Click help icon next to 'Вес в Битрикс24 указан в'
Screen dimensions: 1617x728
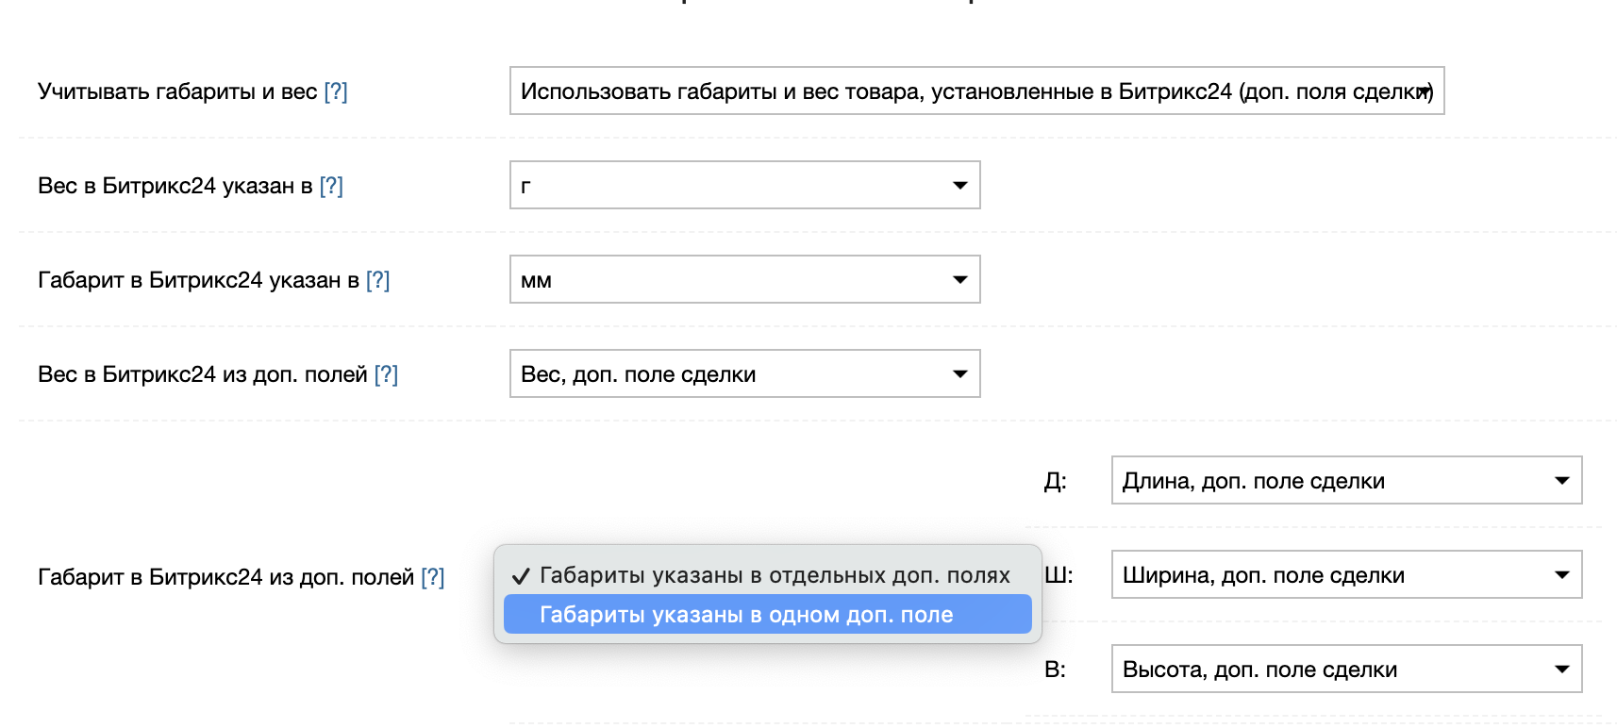[331, 186]
